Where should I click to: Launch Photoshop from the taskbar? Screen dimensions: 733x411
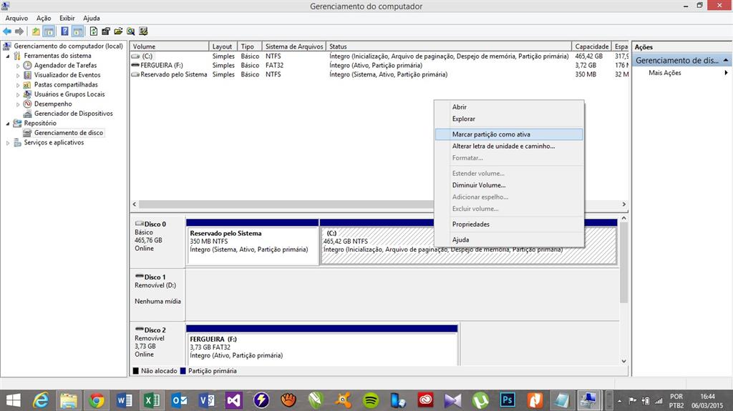pyautogui.click(x=508, y=400)
